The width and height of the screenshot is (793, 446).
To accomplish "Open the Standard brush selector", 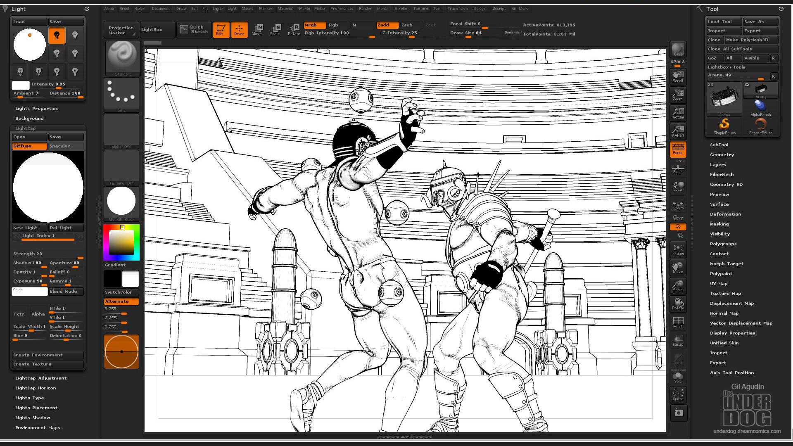I will tap(122, 58).
